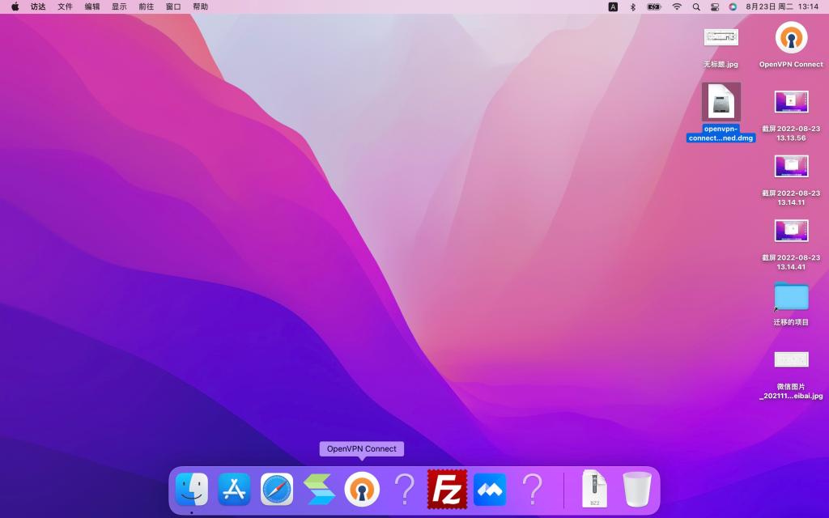Click the Siri icon in menu bar
Viewport: 829px width, 518px height.
coord(733,6)
